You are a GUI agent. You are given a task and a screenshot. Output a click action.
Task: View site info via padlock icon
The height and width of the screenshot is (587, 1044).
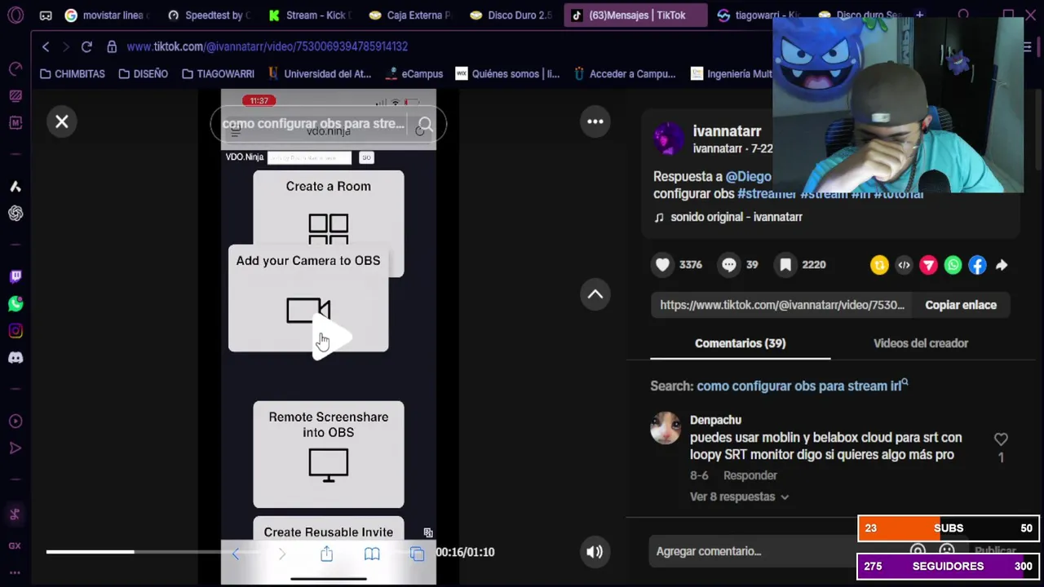pos(112,46)
